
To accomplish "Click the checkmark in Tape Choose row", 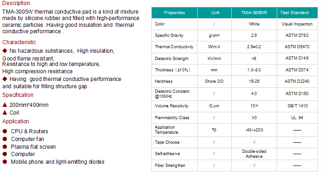I will click(254, 142).
